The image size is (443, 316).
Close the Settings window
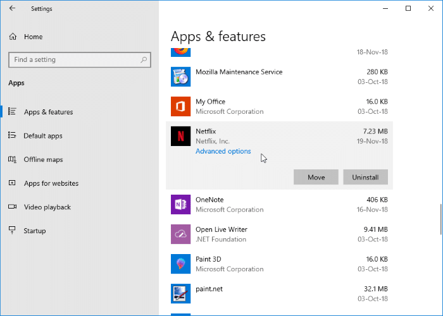[431, 8]
